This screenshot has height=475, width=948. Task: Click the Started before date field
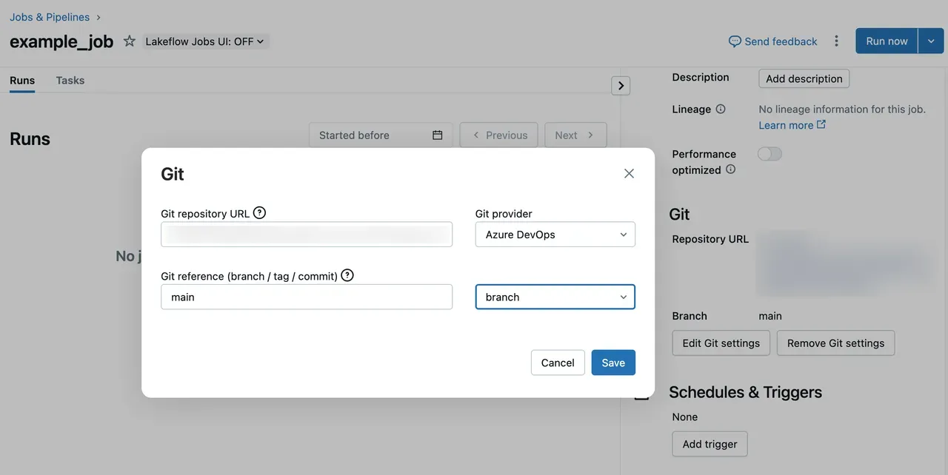click(381, 135)
